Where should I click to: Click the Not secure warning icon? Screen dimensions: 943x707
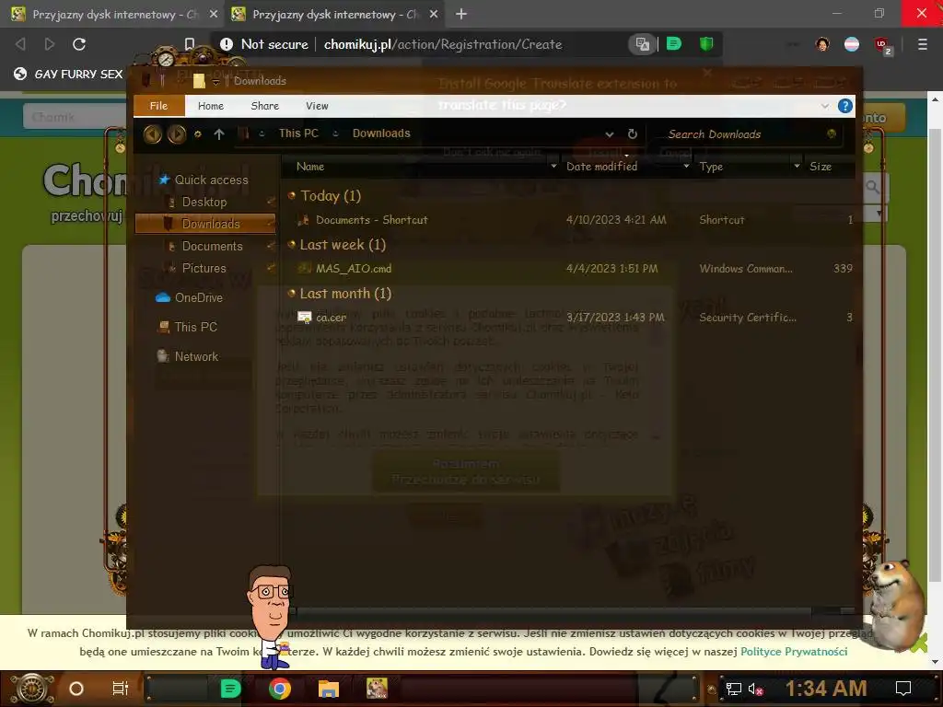pos(227,44)
